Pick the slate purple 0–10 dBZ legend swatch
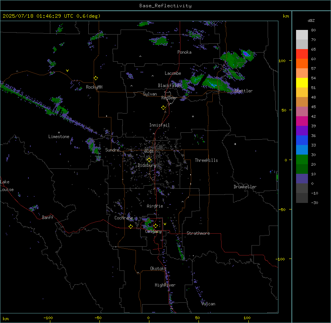This screenshot has height=323, width=331. [302, 179]
